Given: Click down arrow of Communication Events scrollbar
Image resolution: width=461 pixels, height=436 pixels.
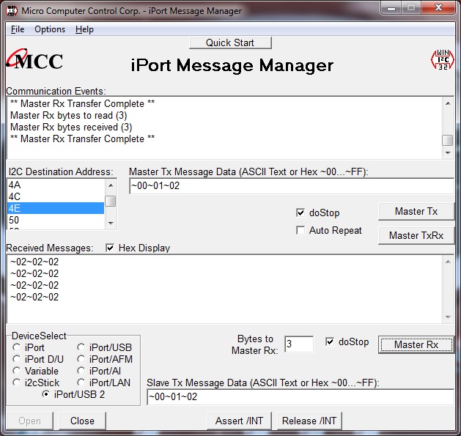Looking at the screenshot, I should click(x=448, y=153).
